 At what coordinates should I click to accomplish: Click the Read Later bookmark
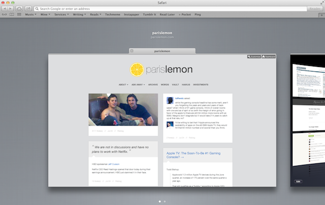[167, 15]
